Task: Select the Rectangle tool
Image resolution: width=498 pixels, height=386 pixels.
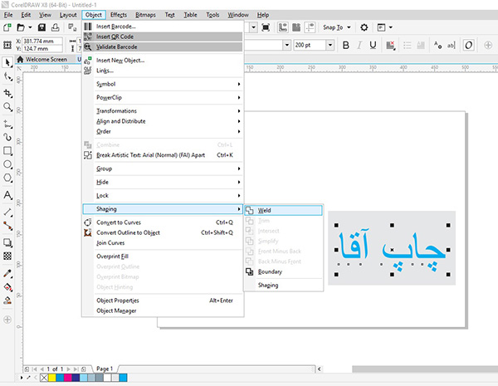Action: 7,150
